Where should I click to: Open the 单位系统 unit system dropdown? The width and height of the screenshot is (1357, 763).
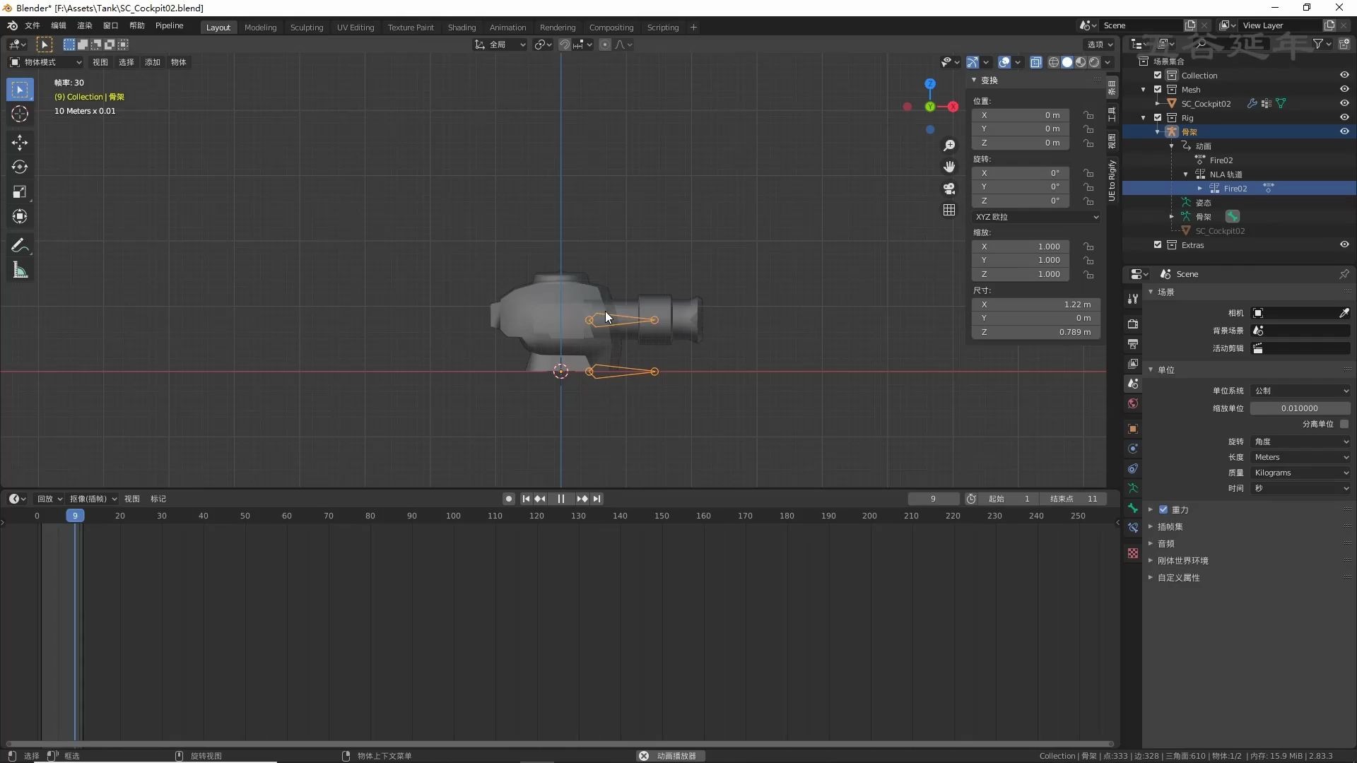point(1300,391)
